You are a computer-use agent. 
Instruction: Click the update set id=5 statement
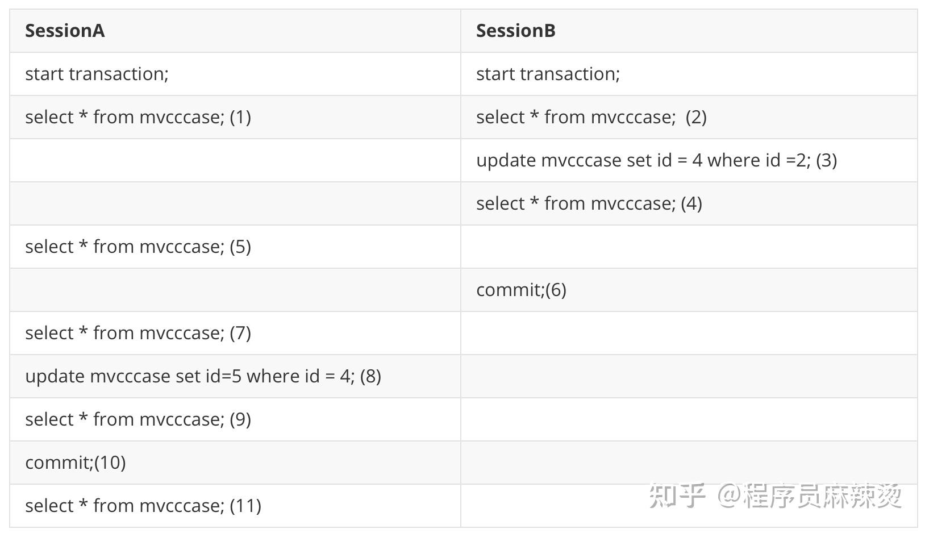tap(203, 376)
